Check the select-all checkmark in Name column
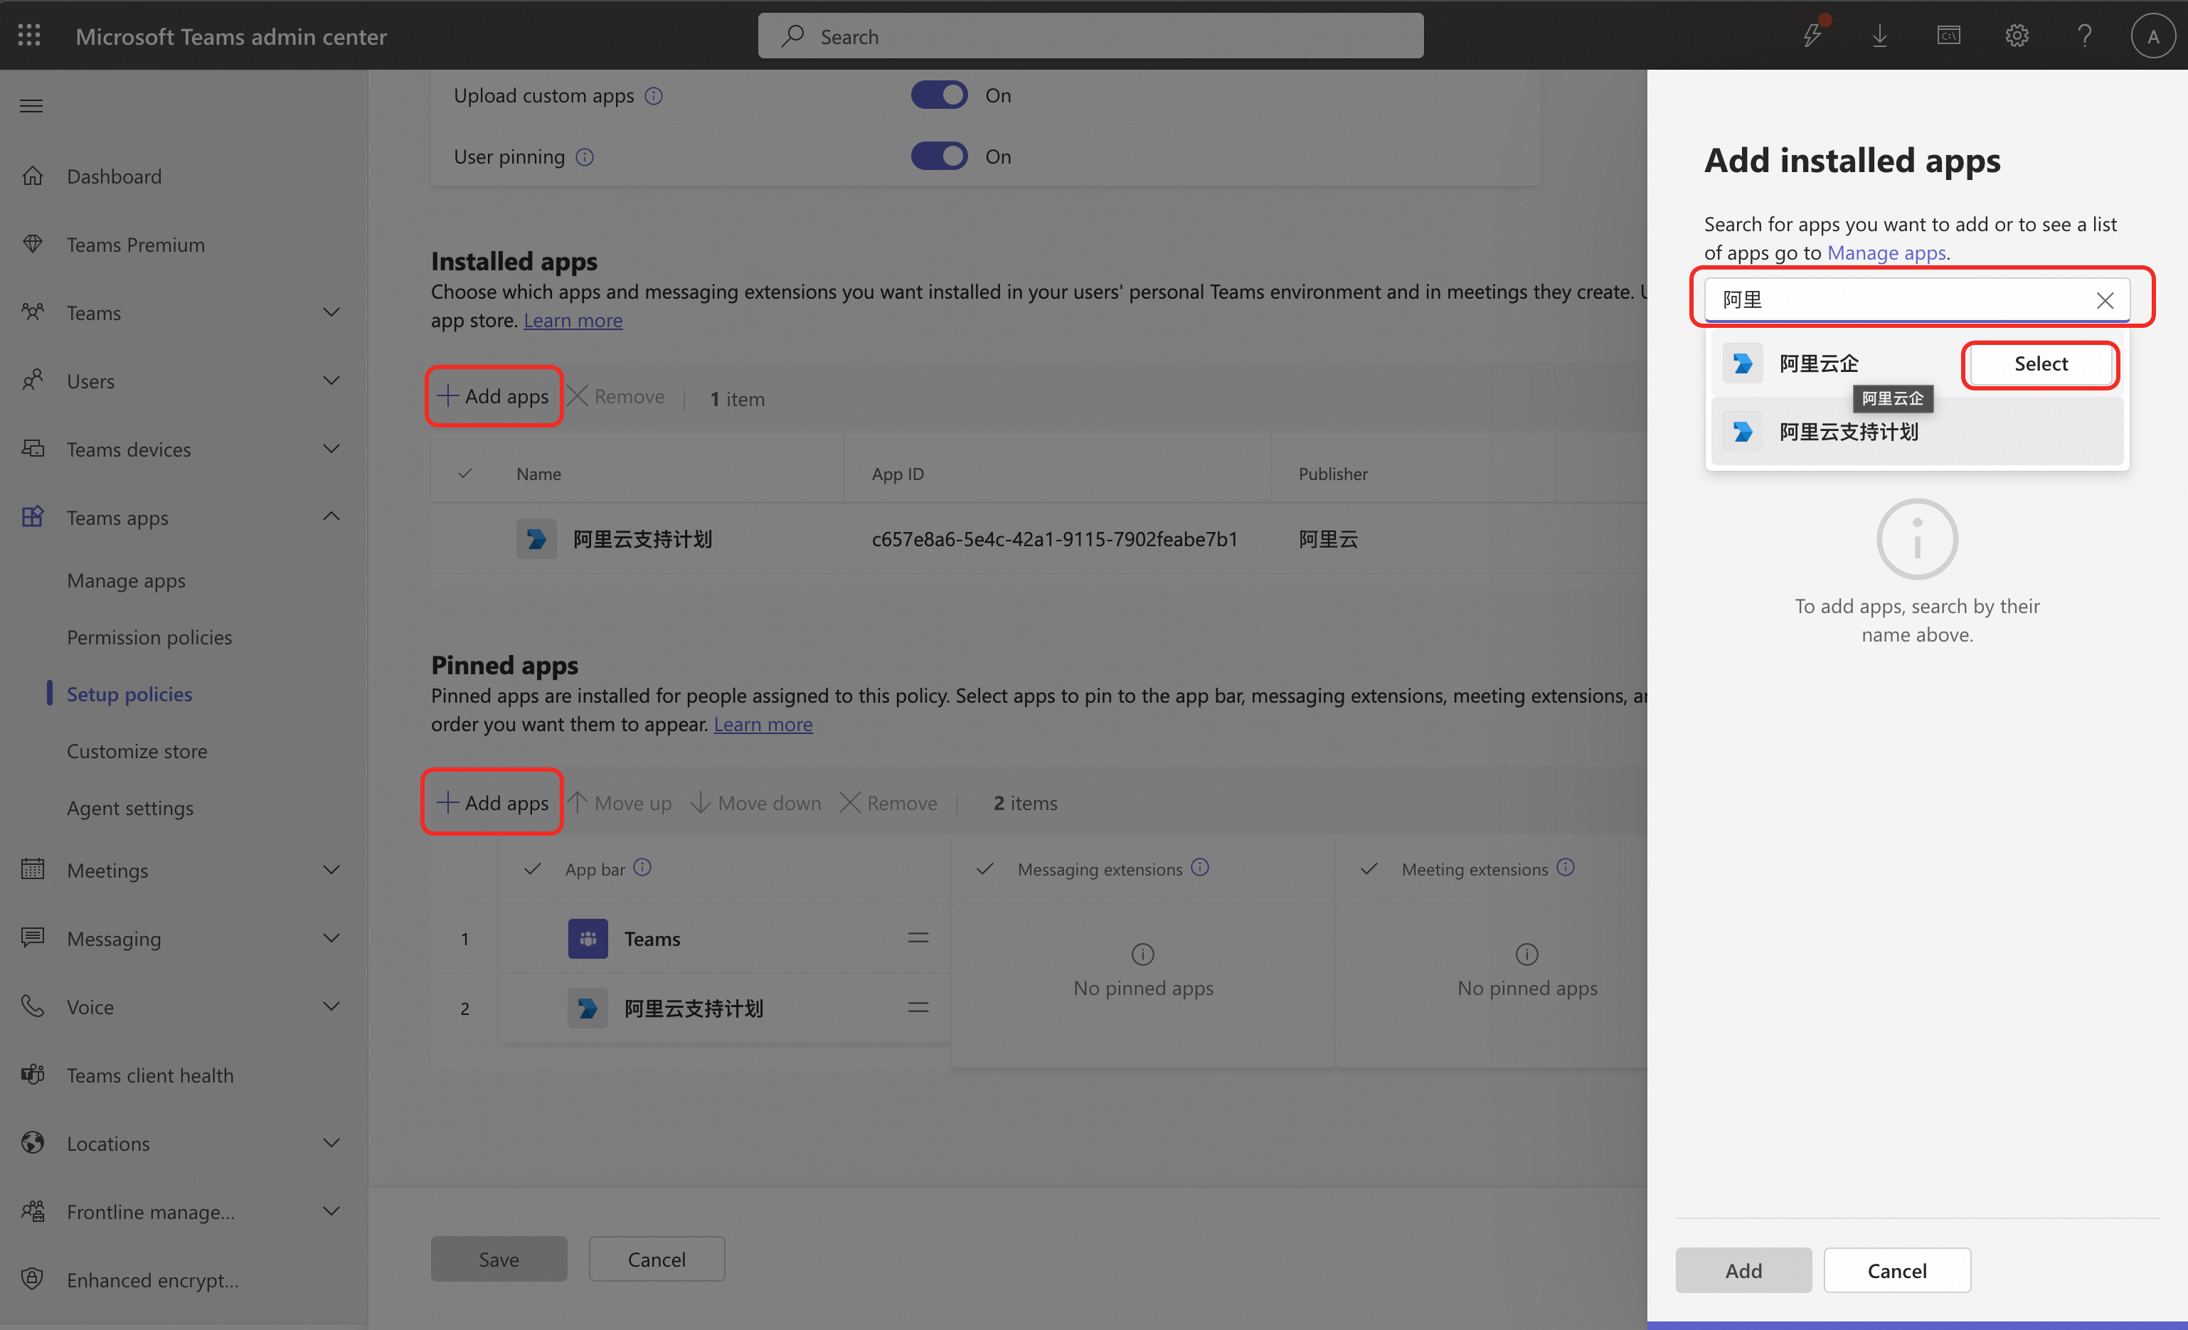The width and height of the screenshot is (2188, 1330). pyautogui.click(x=464, y=473)
